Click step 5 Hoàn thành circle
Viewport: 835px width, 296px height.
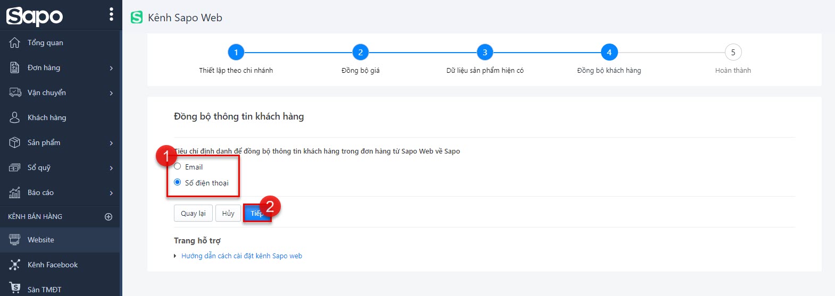point(733,52)
